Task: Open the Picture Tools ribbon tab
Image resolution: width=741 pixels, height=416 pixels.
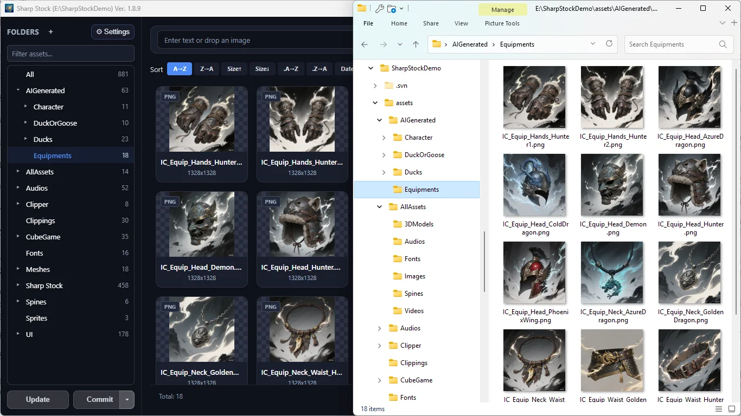Action: coord(502,23)
